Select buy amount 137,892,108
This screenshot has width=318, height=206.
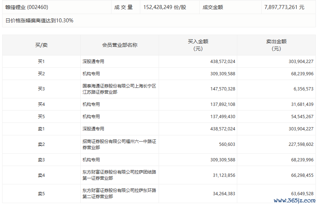click(223, 104)
